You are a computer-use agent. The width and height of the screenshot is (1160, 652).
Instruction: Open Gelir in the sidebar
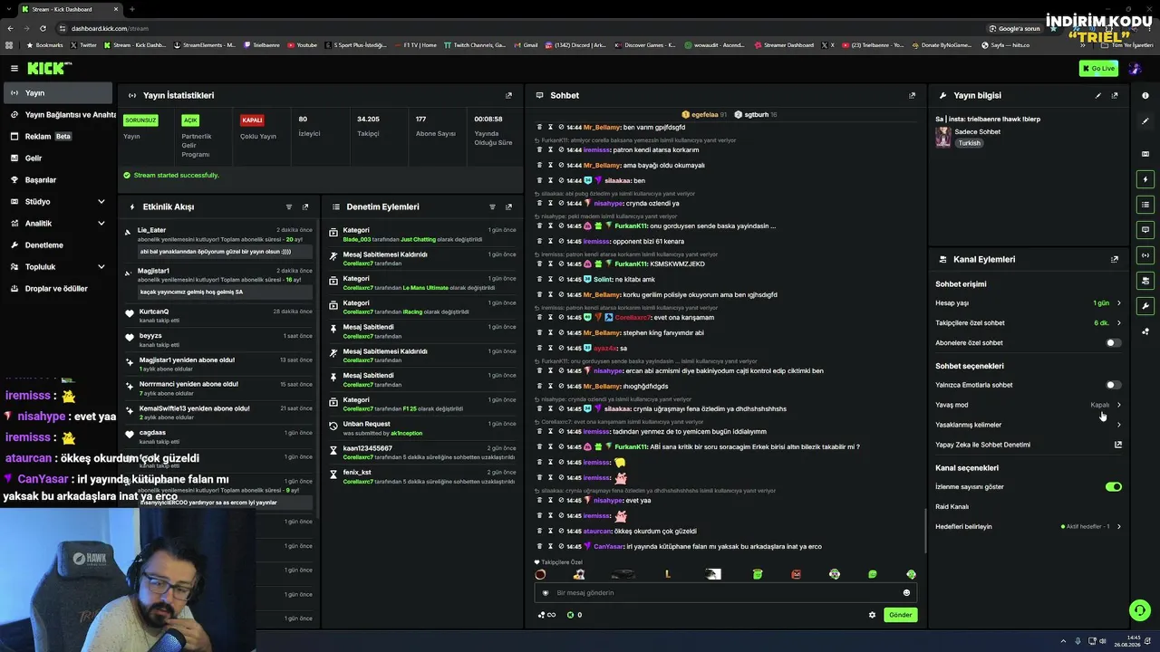click(58, 158)
